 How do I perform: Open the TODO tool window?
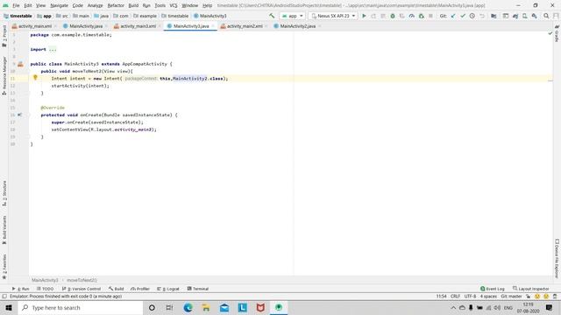click(45, 289)
